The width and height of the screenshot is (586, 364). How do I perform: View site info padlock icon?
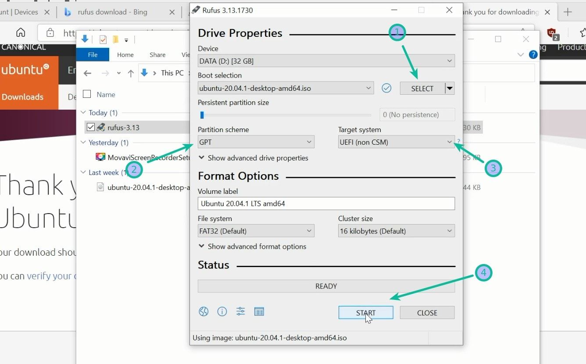[x=50, y=32]
